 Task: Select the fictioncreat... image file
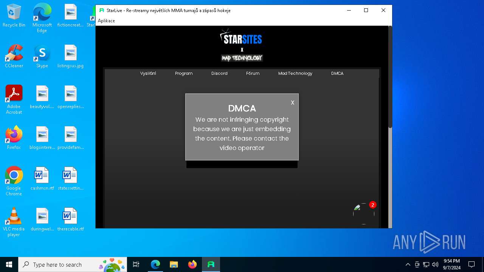pyautogui.click(x=70, y=16)
